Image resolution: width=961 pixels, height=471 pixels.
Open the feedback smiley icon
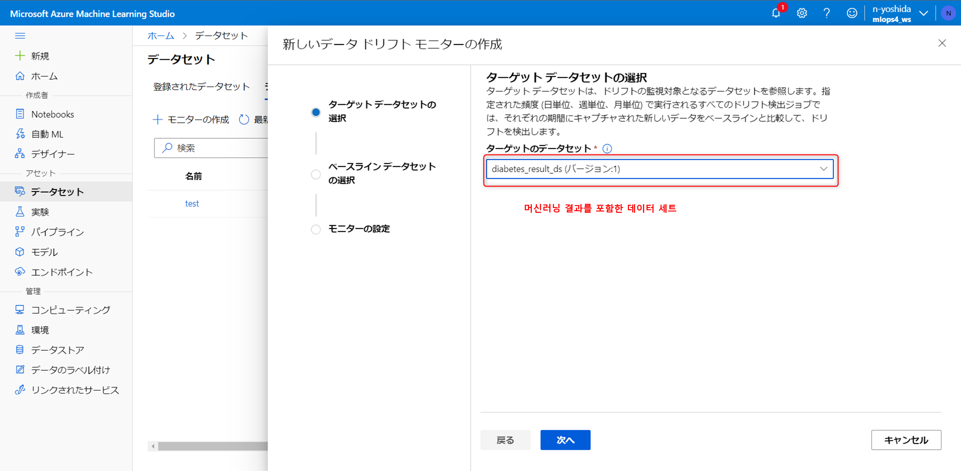pyautogui.click(x=852, y=13)
